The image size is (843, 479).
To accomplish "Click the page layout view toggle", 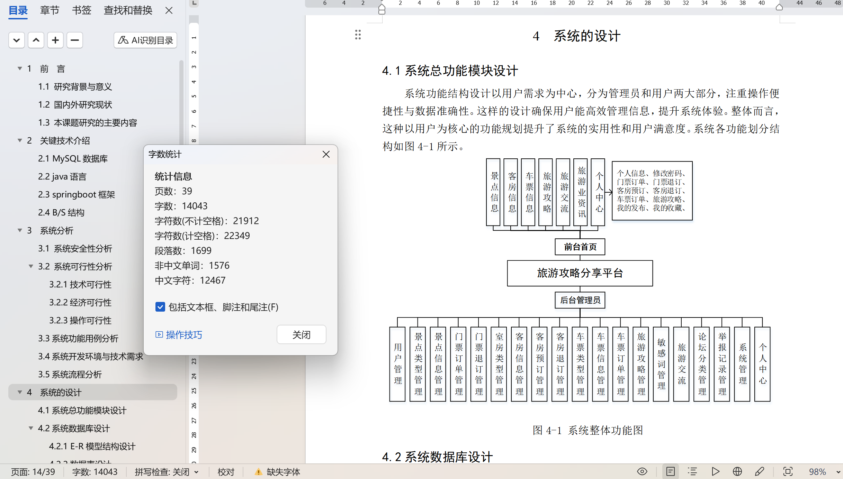I will click(x=670, y=471).
